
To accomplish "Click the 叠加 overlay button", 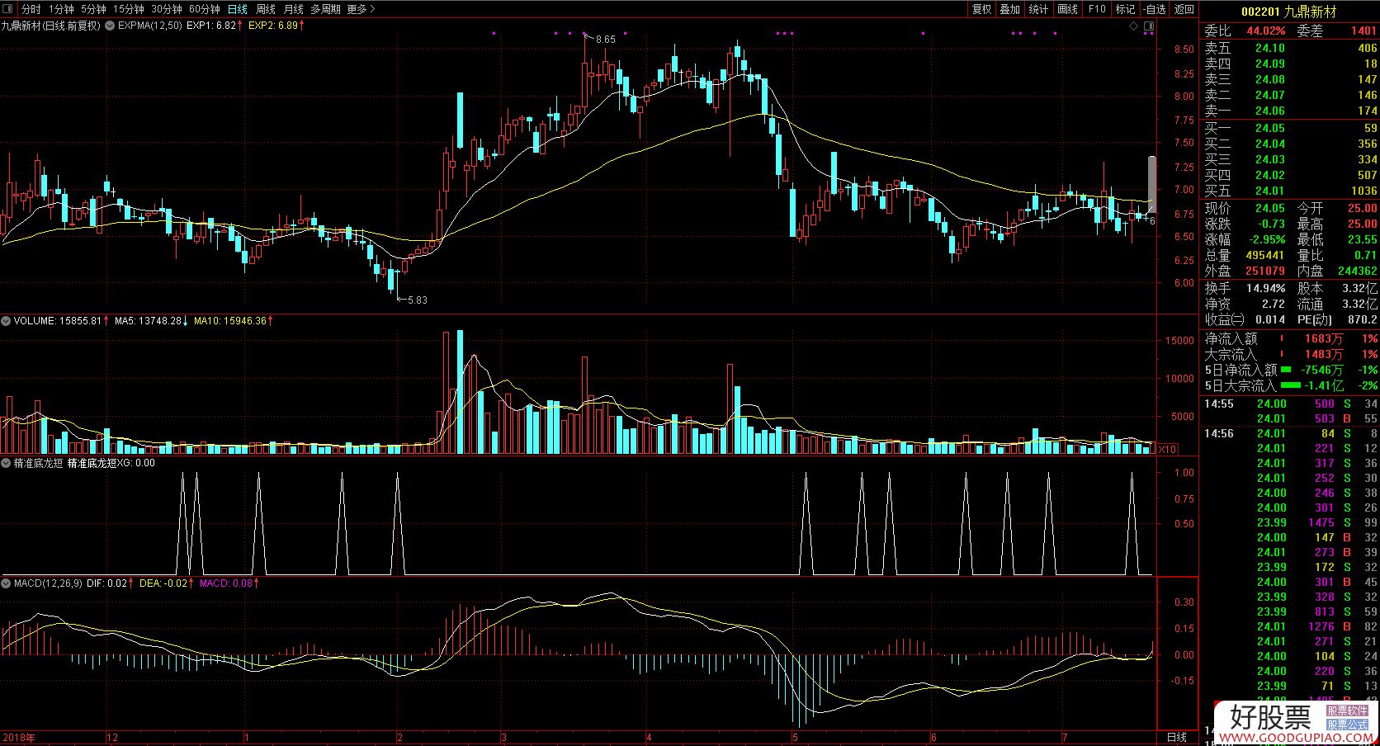I will (x=1009, y=9).
